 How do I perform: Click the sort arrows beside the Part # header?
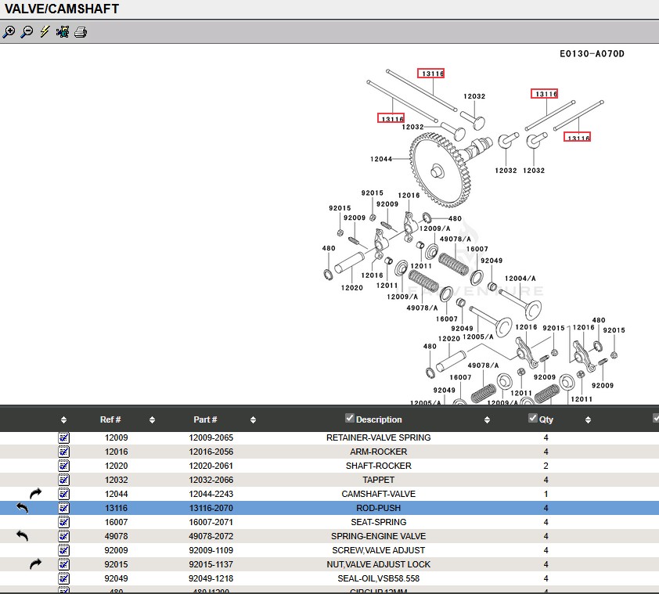pos(253,420)
